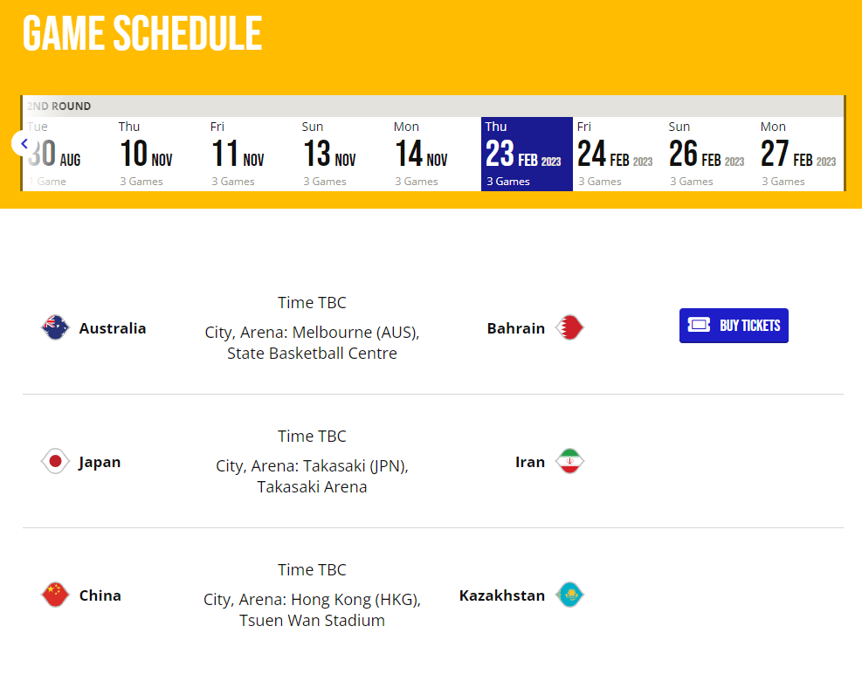Go to Fri 24 Feb 2023 games

(x=618, y=154)
